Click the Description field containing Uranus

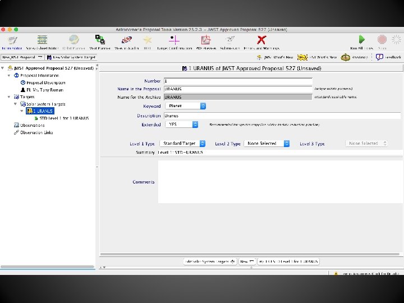click(282, 116)
